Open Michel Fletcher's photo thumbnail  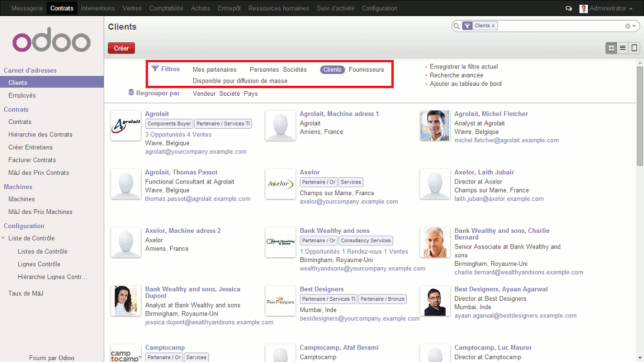(x=435, y=126)
